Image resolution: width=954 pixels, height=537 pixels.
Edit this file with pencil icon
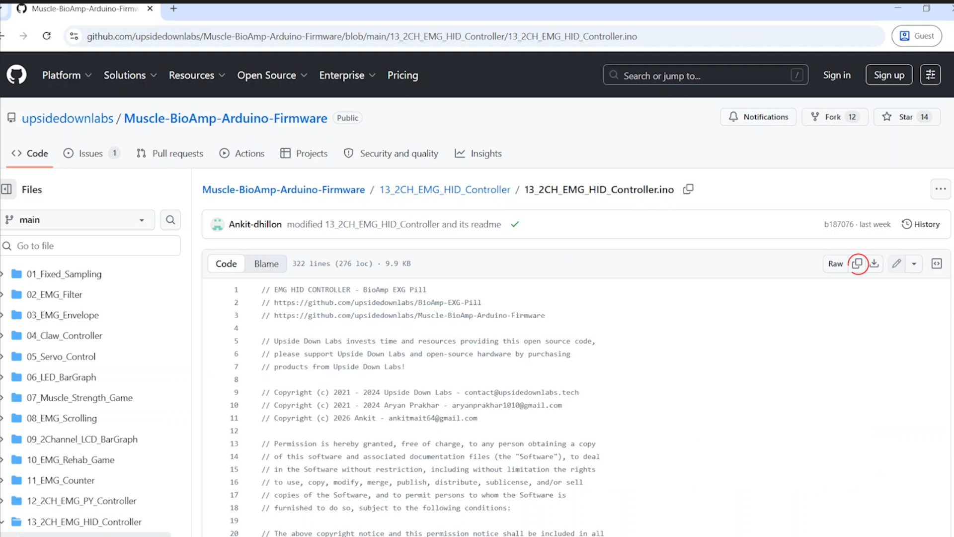tap(896, 264)
